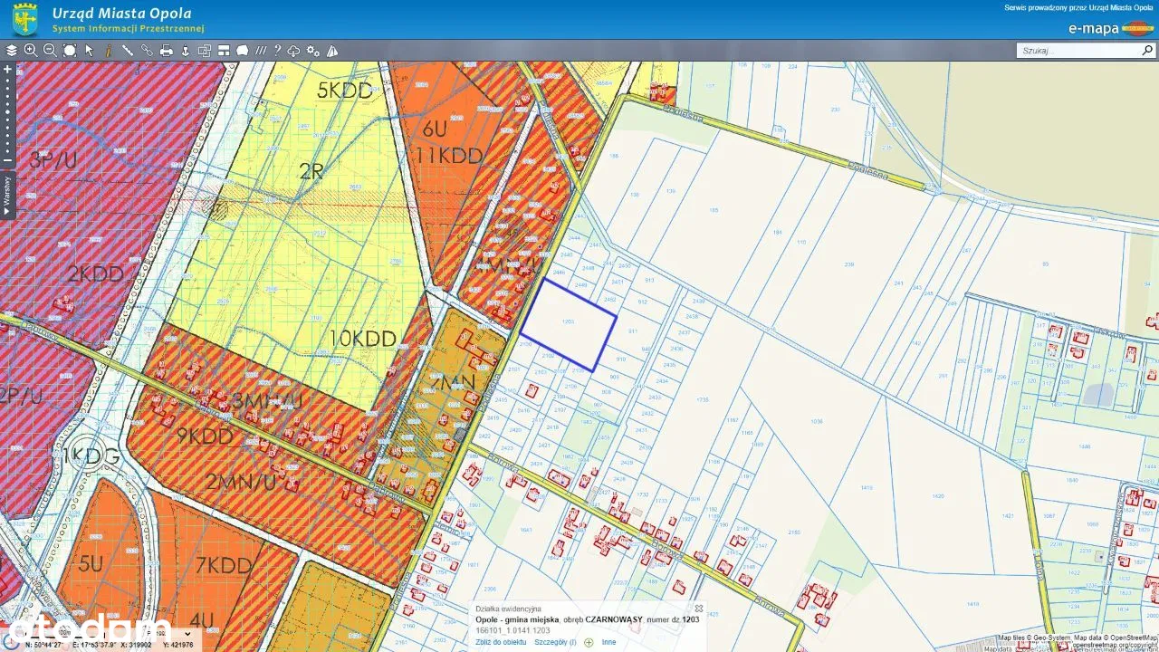Click the cloud download icon
This screenshot has width=1159, height=652.
[x=294, y=51]
